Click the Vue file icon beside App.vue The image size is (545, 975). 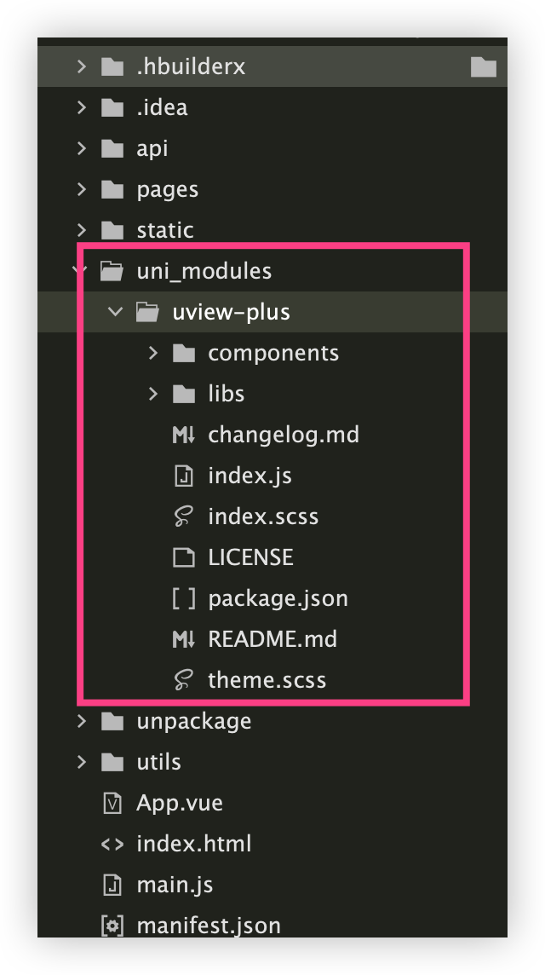pyautogui.click(x=112, y=803)
